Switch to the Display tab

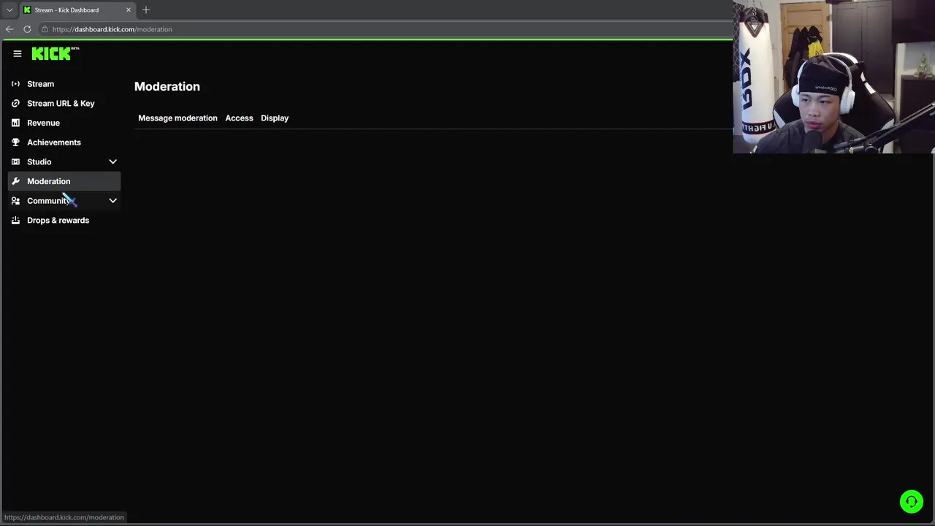click(x=275, y=118)
